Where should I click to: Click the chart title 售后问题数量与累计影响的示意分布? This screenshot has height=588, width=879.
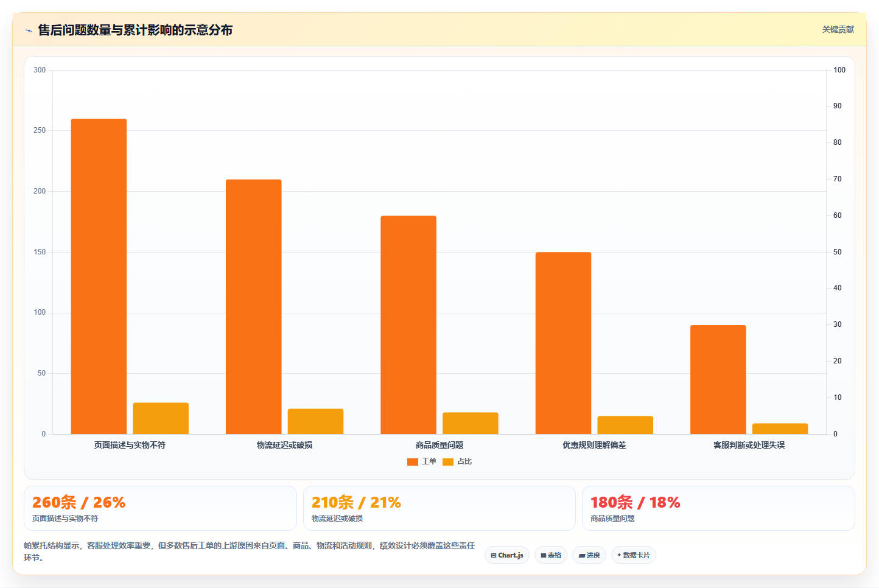point(135,30)
